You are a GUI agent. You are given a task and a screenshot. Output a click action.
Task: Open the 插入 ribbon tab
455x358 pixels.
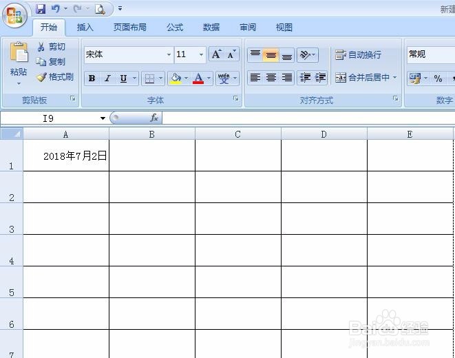point(85,28)
